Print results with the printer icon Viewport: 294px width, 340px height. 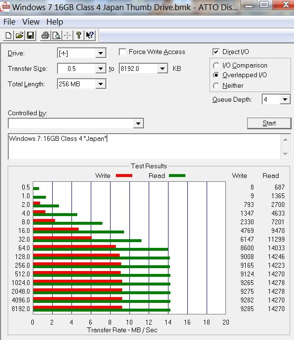pyautogui.click(x=45, y=35)
